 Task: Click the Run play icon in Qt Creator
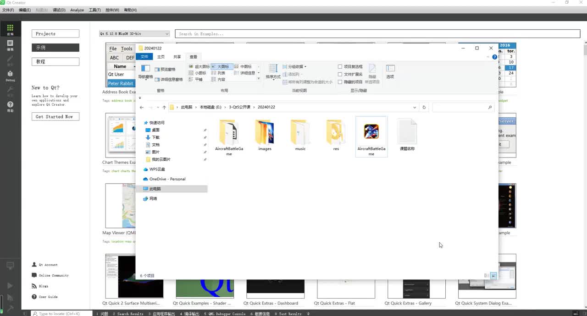point(10,286)
